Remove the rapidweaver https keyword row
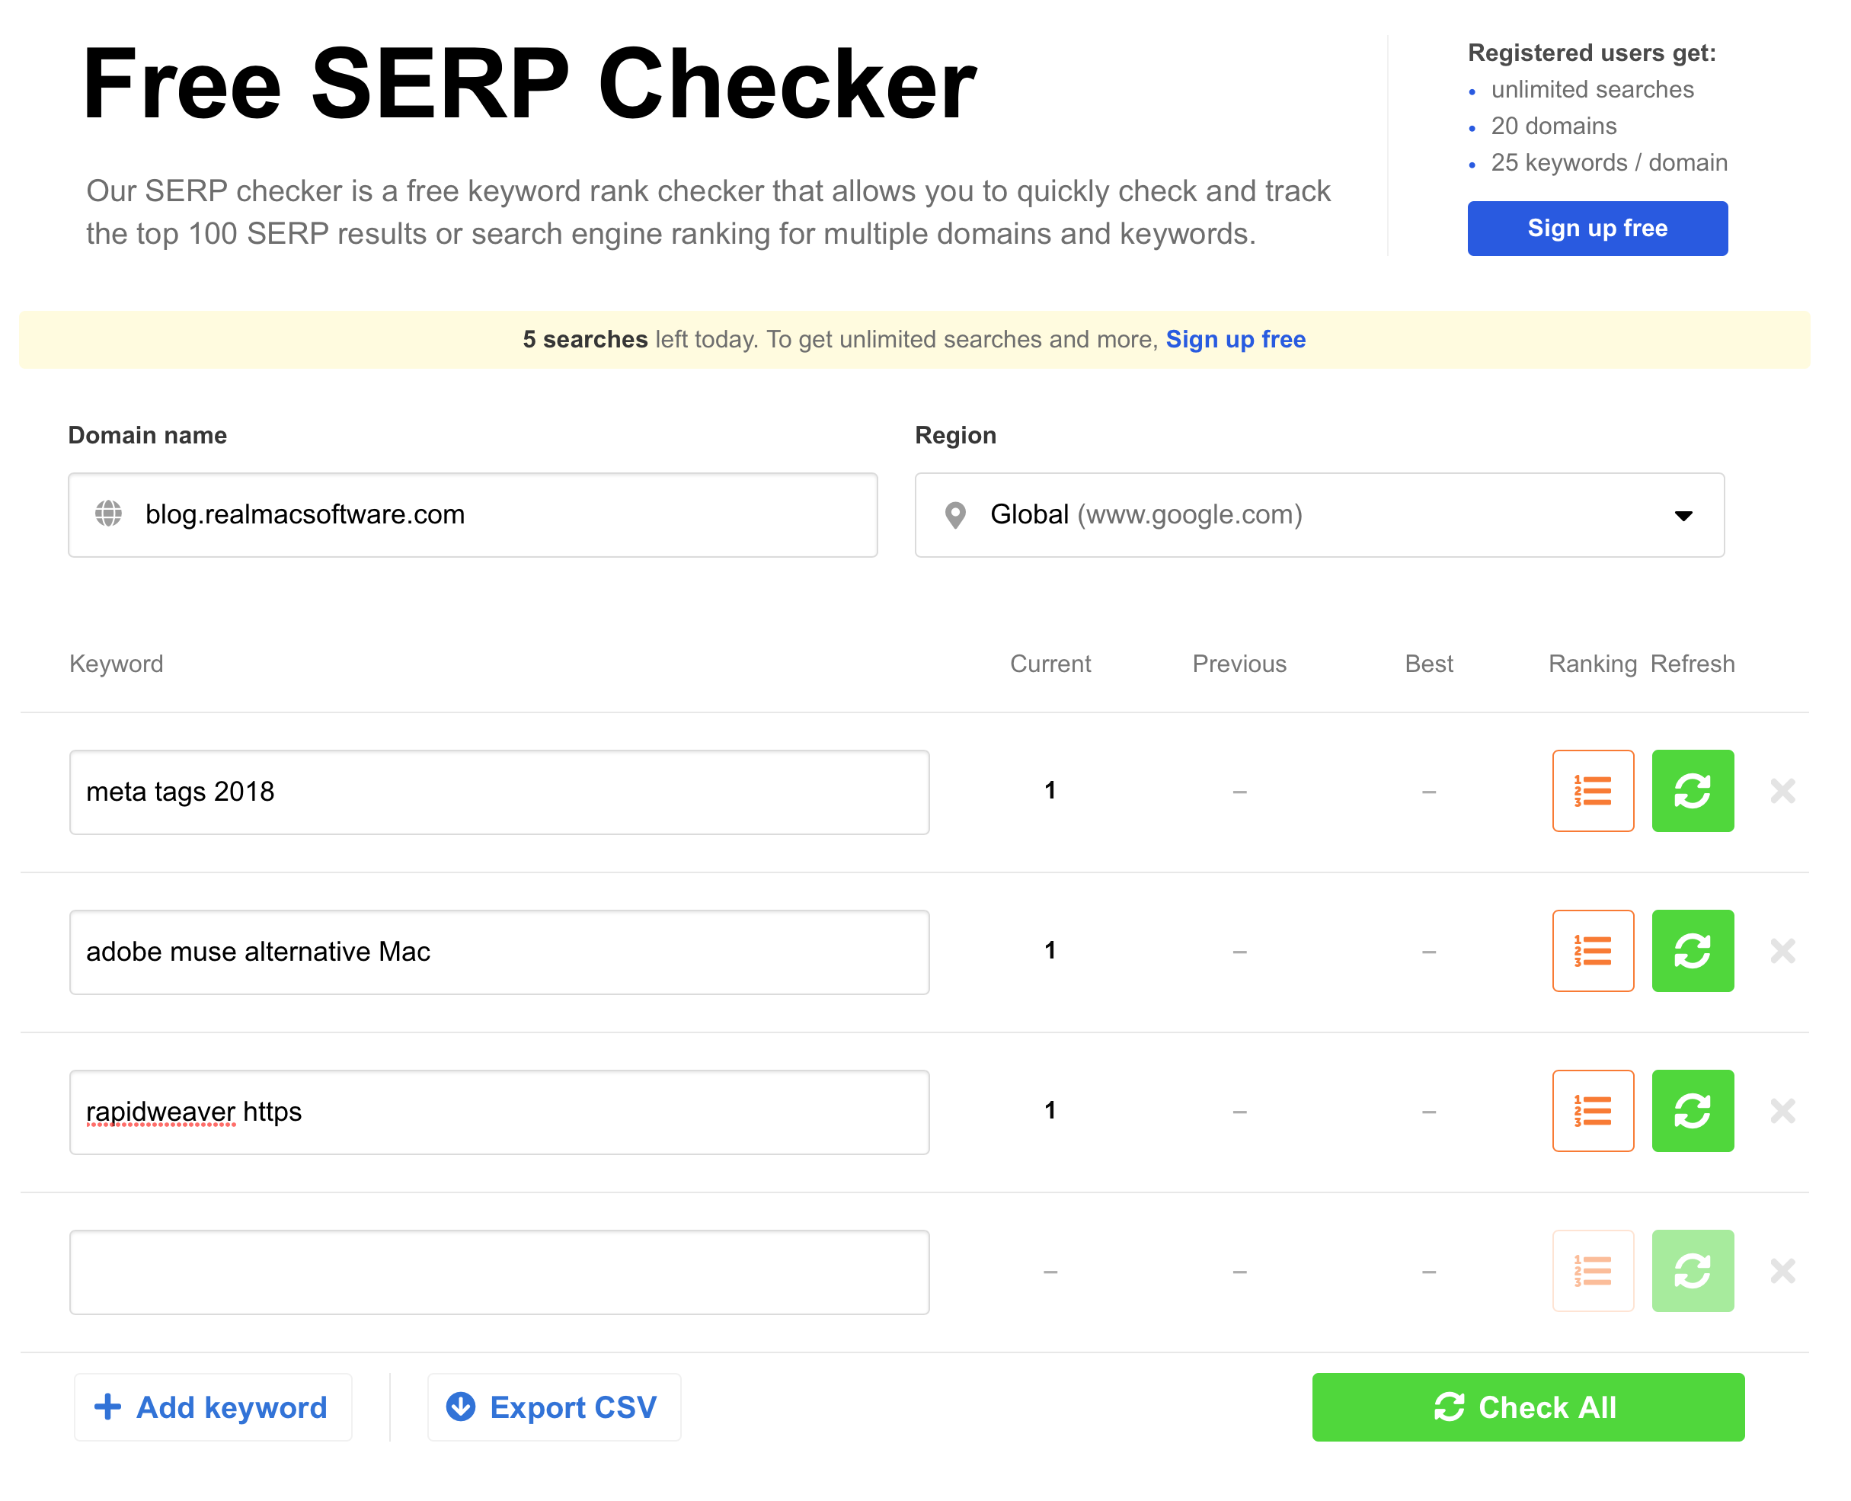 click(1782, 1110)
